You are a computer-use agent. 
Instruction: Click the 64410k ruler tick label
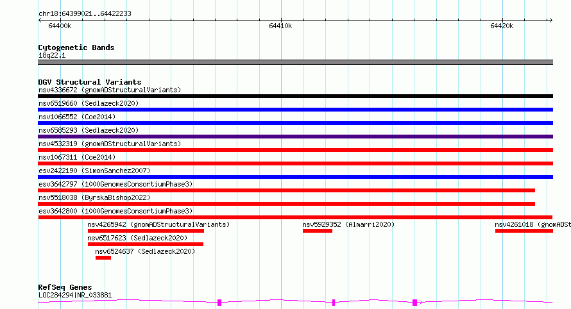[x=280, y=26]
